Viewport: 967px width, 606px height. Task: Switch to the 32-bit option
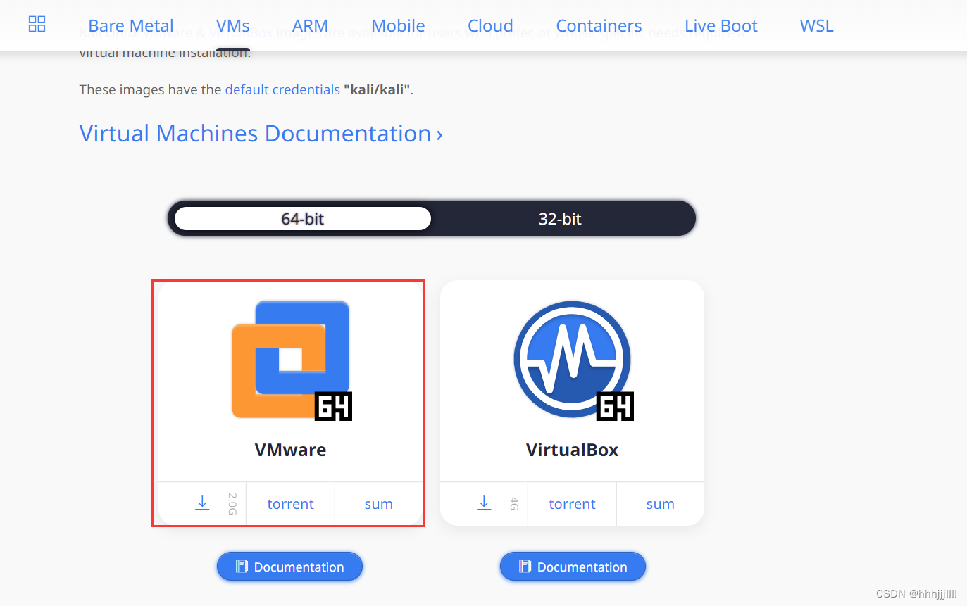(x=560, y=218)
